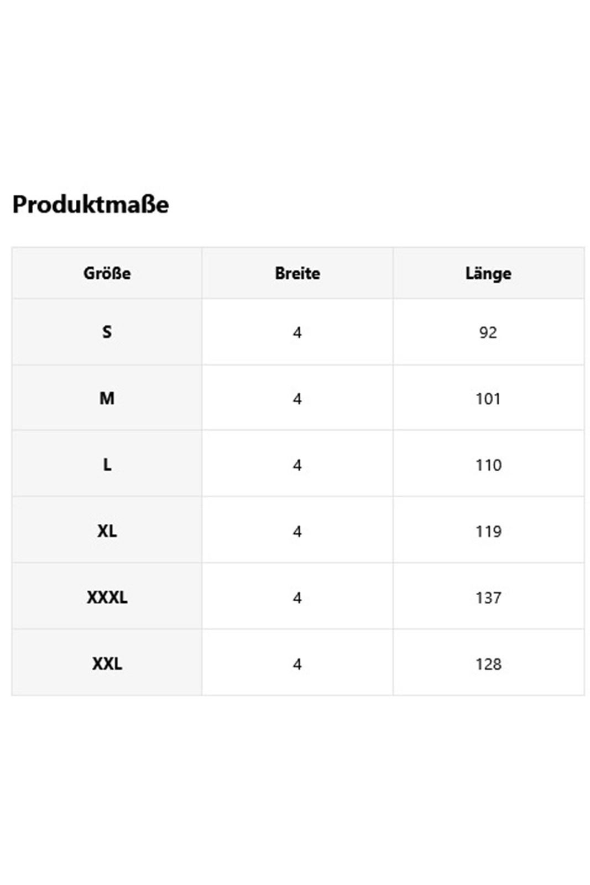Image resolution: width=590 pixels, height=885 pixels.
Task: Click the XXL size row label
Action: (x=107, y=664)
